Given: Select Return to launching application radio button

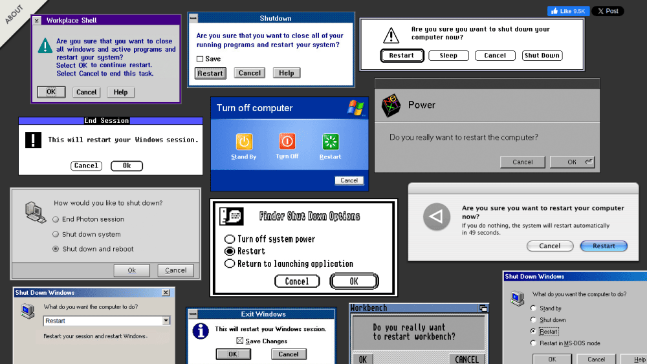Looking at the screenshot, I should pyautogui.click(x=230, y=263).
